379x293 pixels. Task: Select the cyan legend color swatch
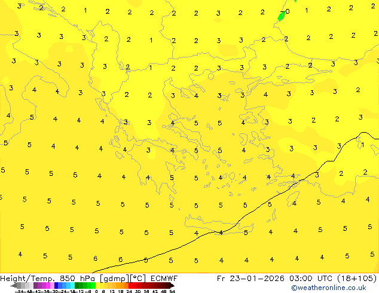73,285
